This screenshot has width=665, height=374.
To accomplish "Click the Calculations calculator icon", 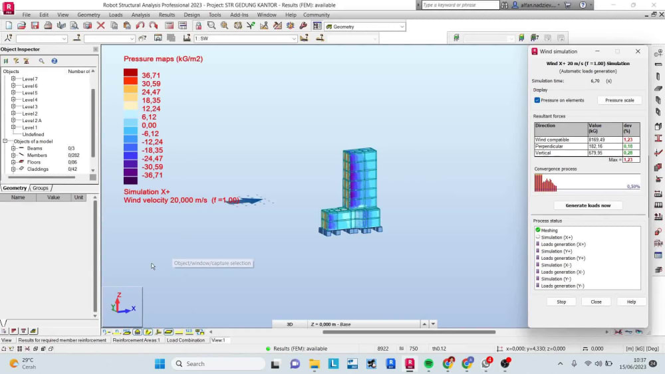I will 169,27.
